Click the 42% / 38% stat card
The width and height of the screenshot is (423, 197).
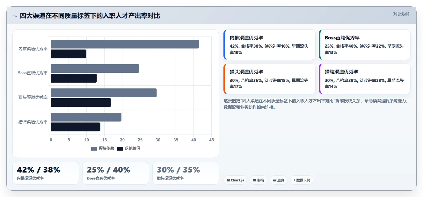[46, 173]
